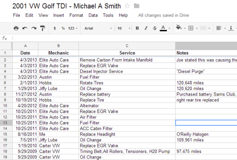Star this spreadsheet document
237x160 pixels.
(x=127, y=6)
